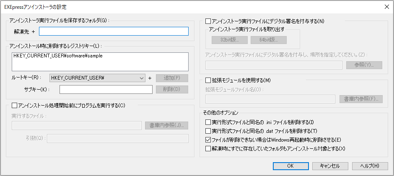Select the HKEY_CURRENT_USER¥software¥sample registry entry
This screenshot has height=176, width=394.
coord(58,56)
